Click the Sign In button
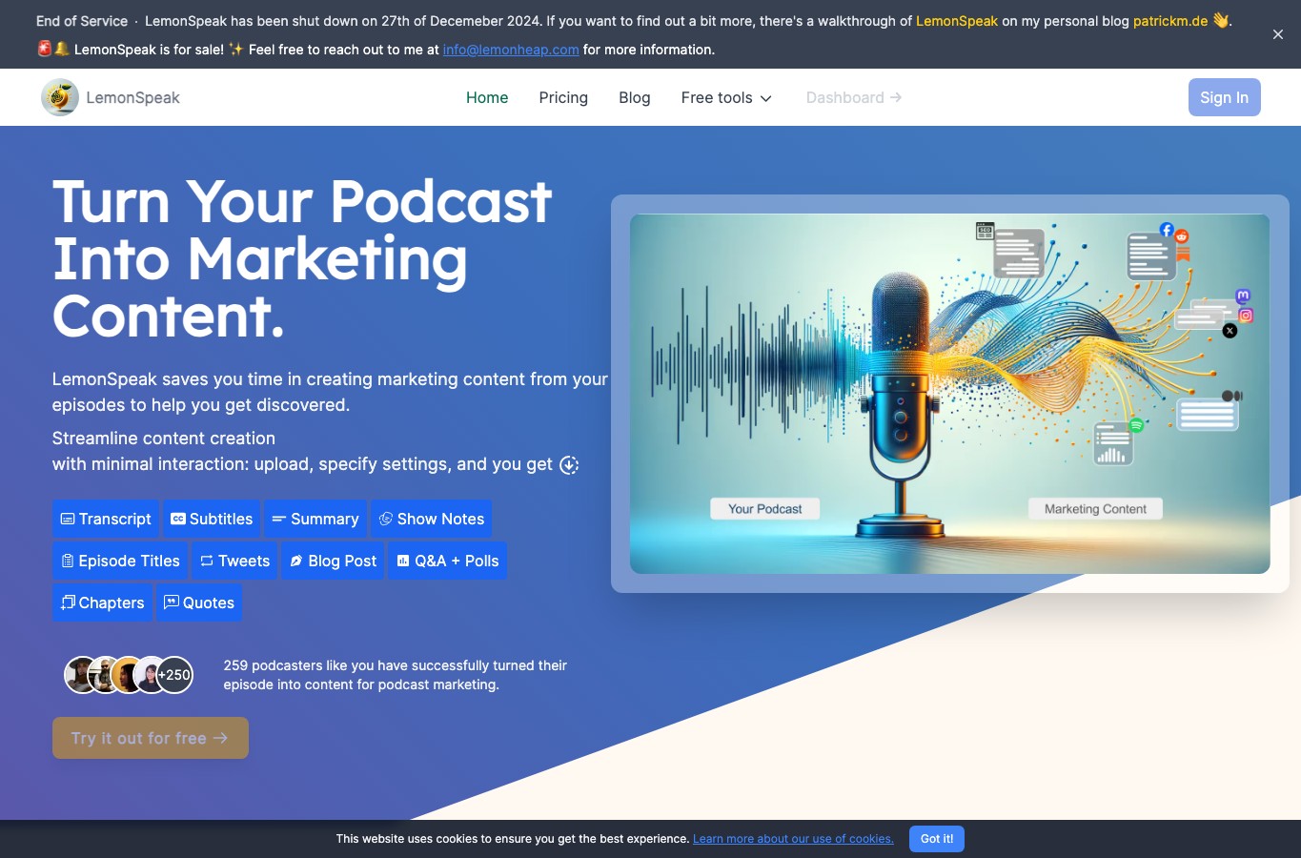This screenshot has height=858, width=1301. pyautogui.click(x=1224, y=97)
